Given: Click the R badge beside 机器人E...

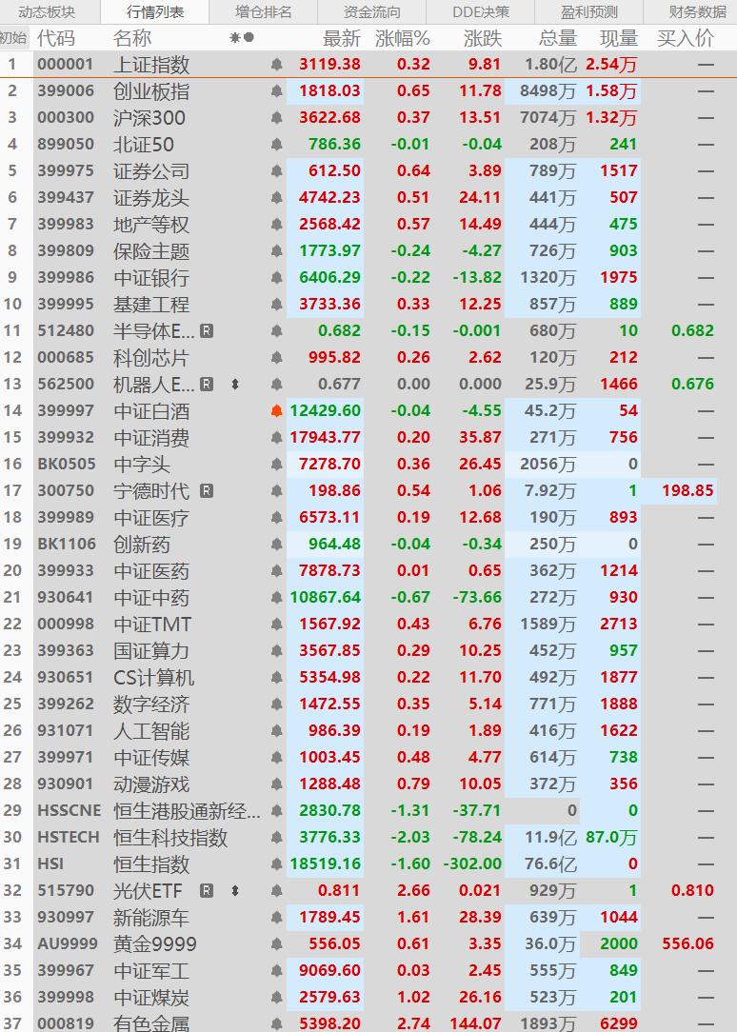Looking at the screenshot, I should click(207, 385).
